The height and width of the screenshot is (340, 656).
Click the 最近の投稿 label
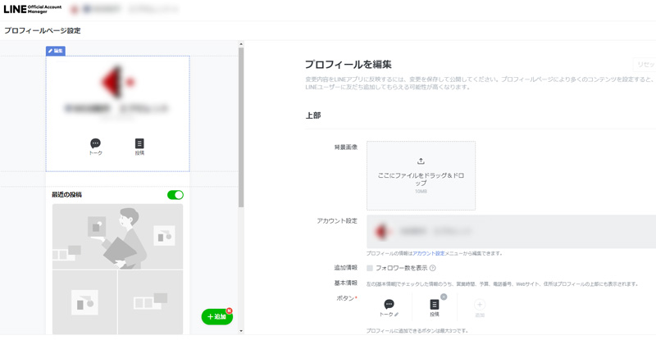pos(66,194)
